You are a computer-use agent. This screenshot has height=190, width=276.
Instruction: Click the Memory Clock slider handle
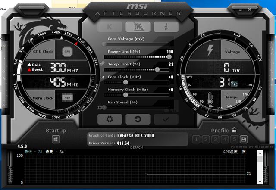[125, 95]
